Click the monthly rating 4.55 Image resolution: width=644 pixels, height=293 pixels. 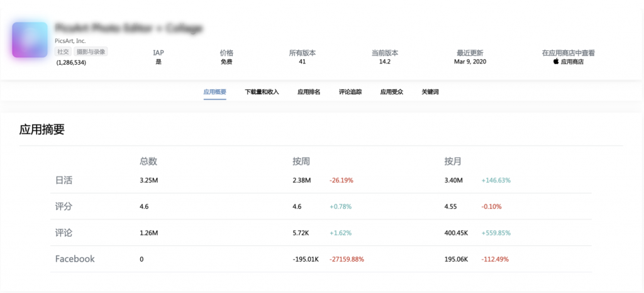(451, 206)
